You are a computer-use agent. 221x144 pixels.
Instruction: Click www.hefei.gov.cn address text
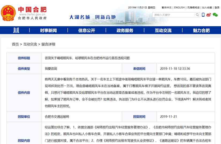32,14
